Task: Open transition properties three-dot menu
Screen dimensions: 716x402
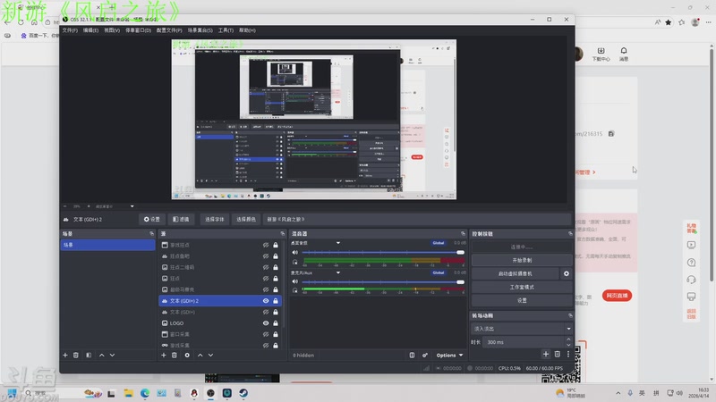Action: coord(568,354)
